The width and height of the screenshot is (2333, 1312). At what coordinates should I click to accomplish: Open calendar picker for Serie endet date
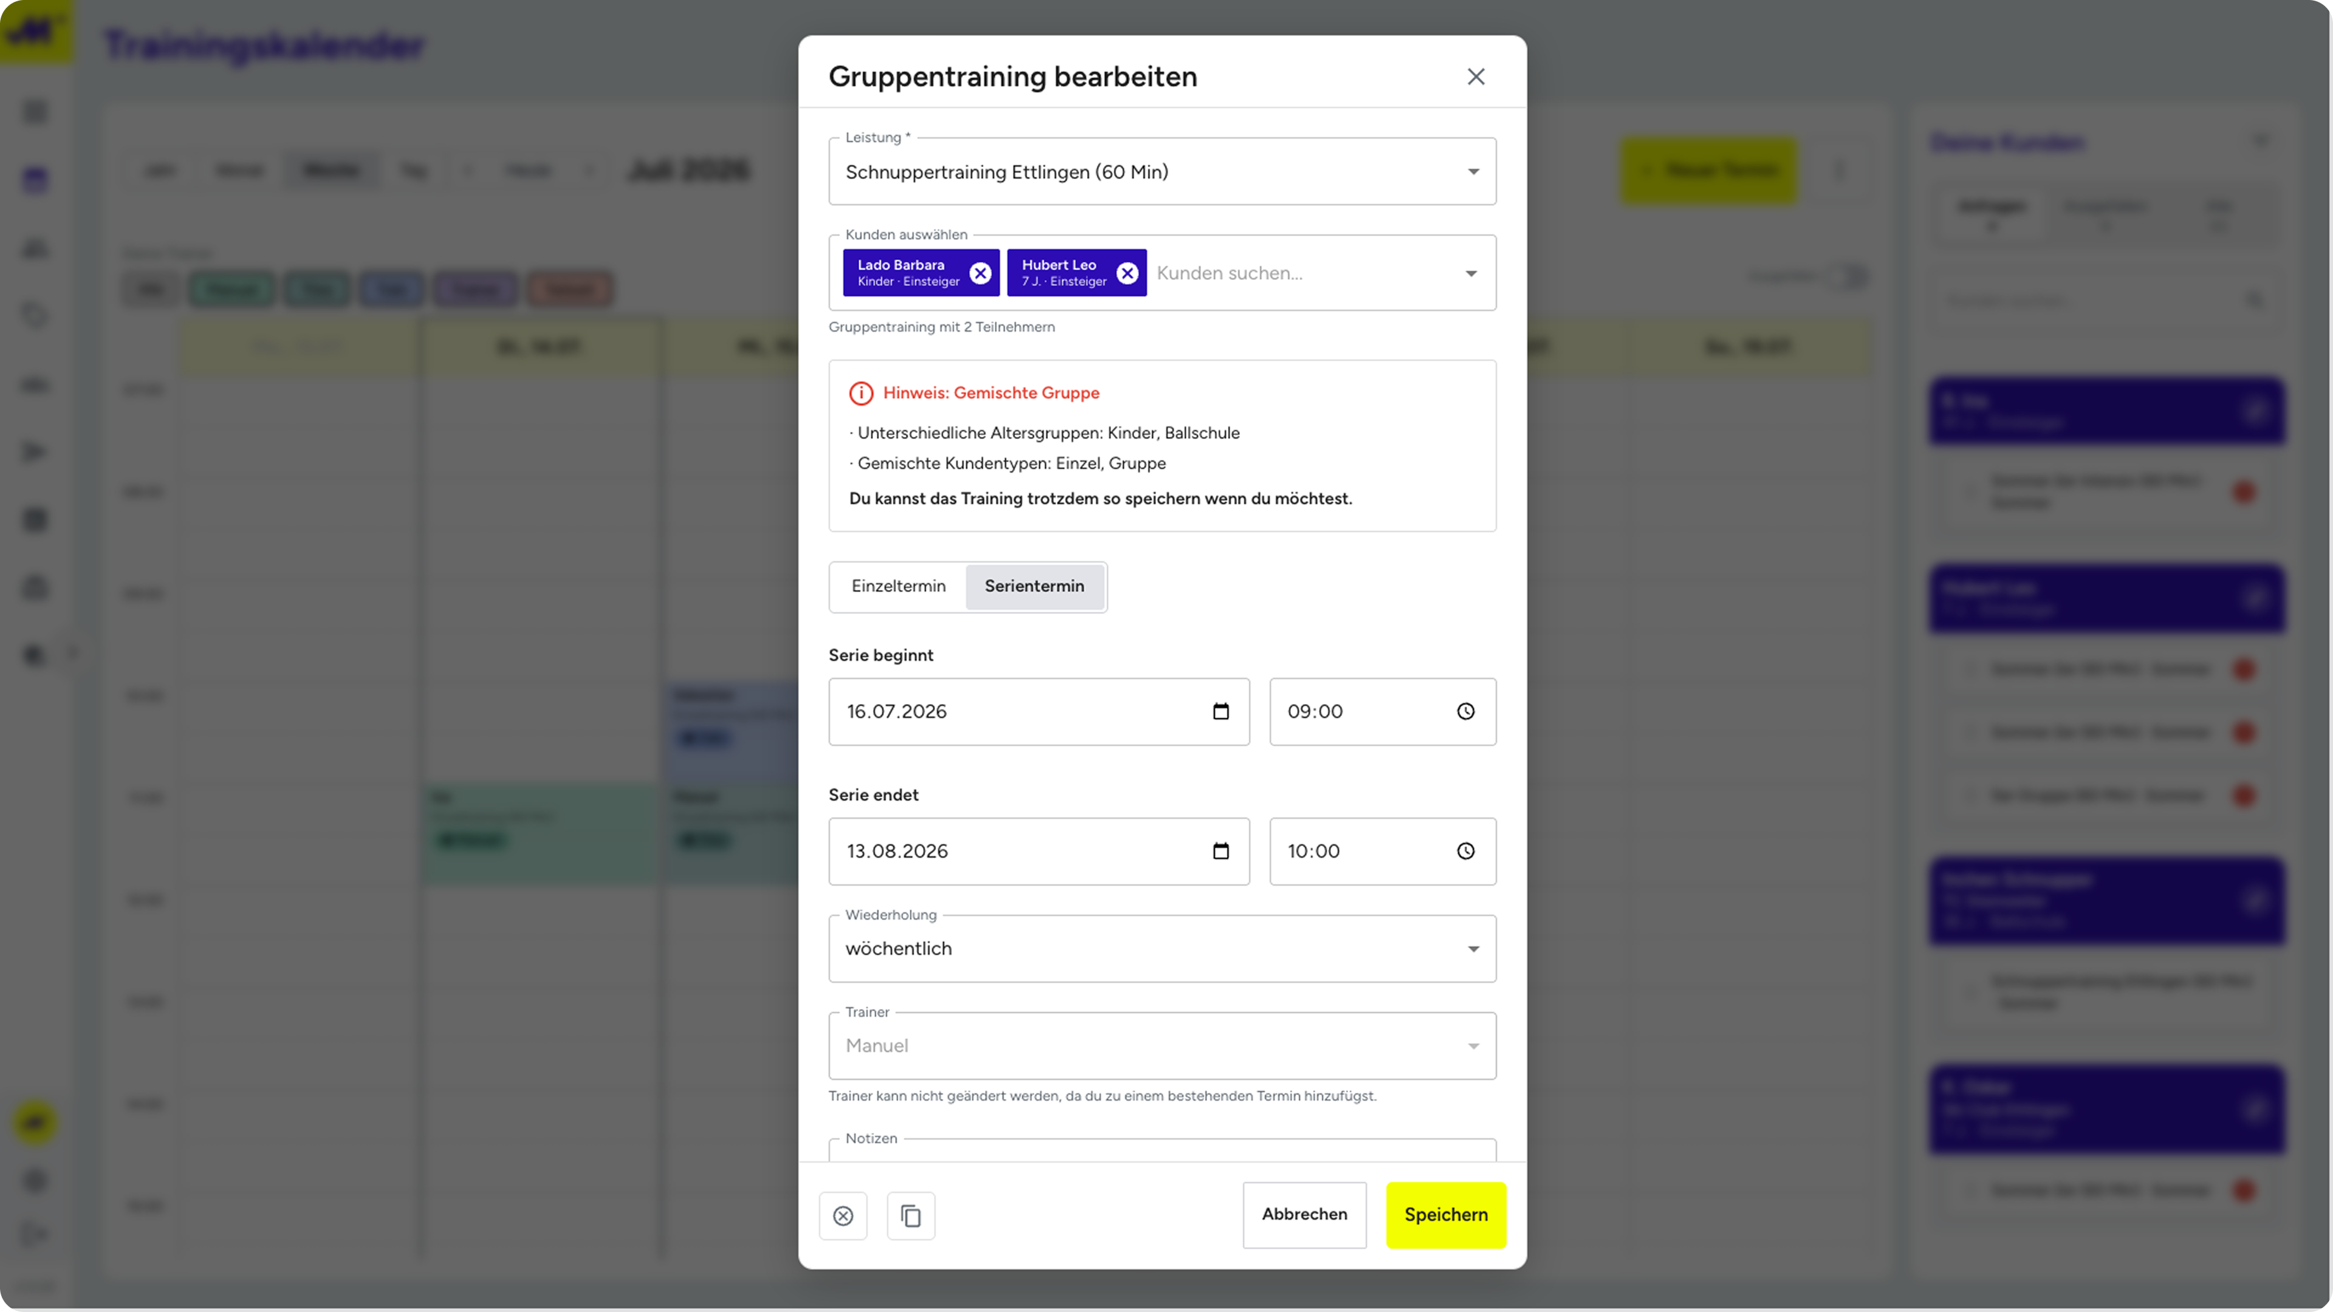click(1221, 851)
